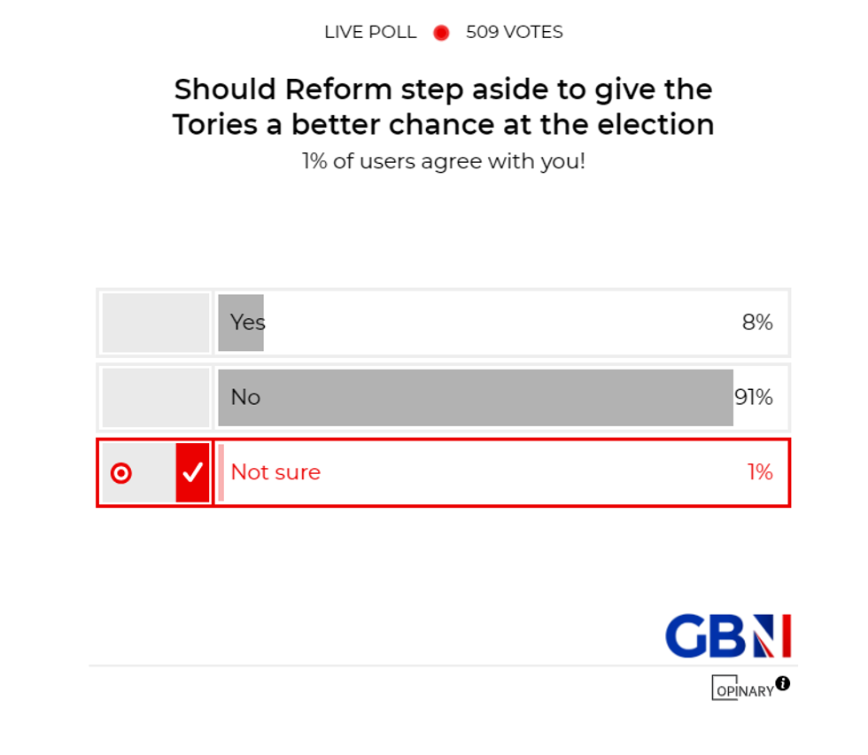Click the red live indicator dot
This screenshot has width=868, height=755.
tap(441, 33)
